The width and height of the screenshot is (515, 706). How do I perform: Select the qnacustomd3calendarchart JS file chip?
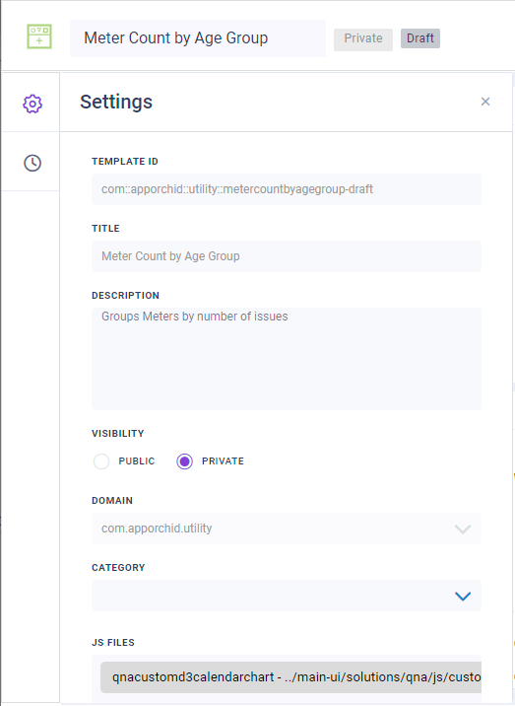coord(291,677)
